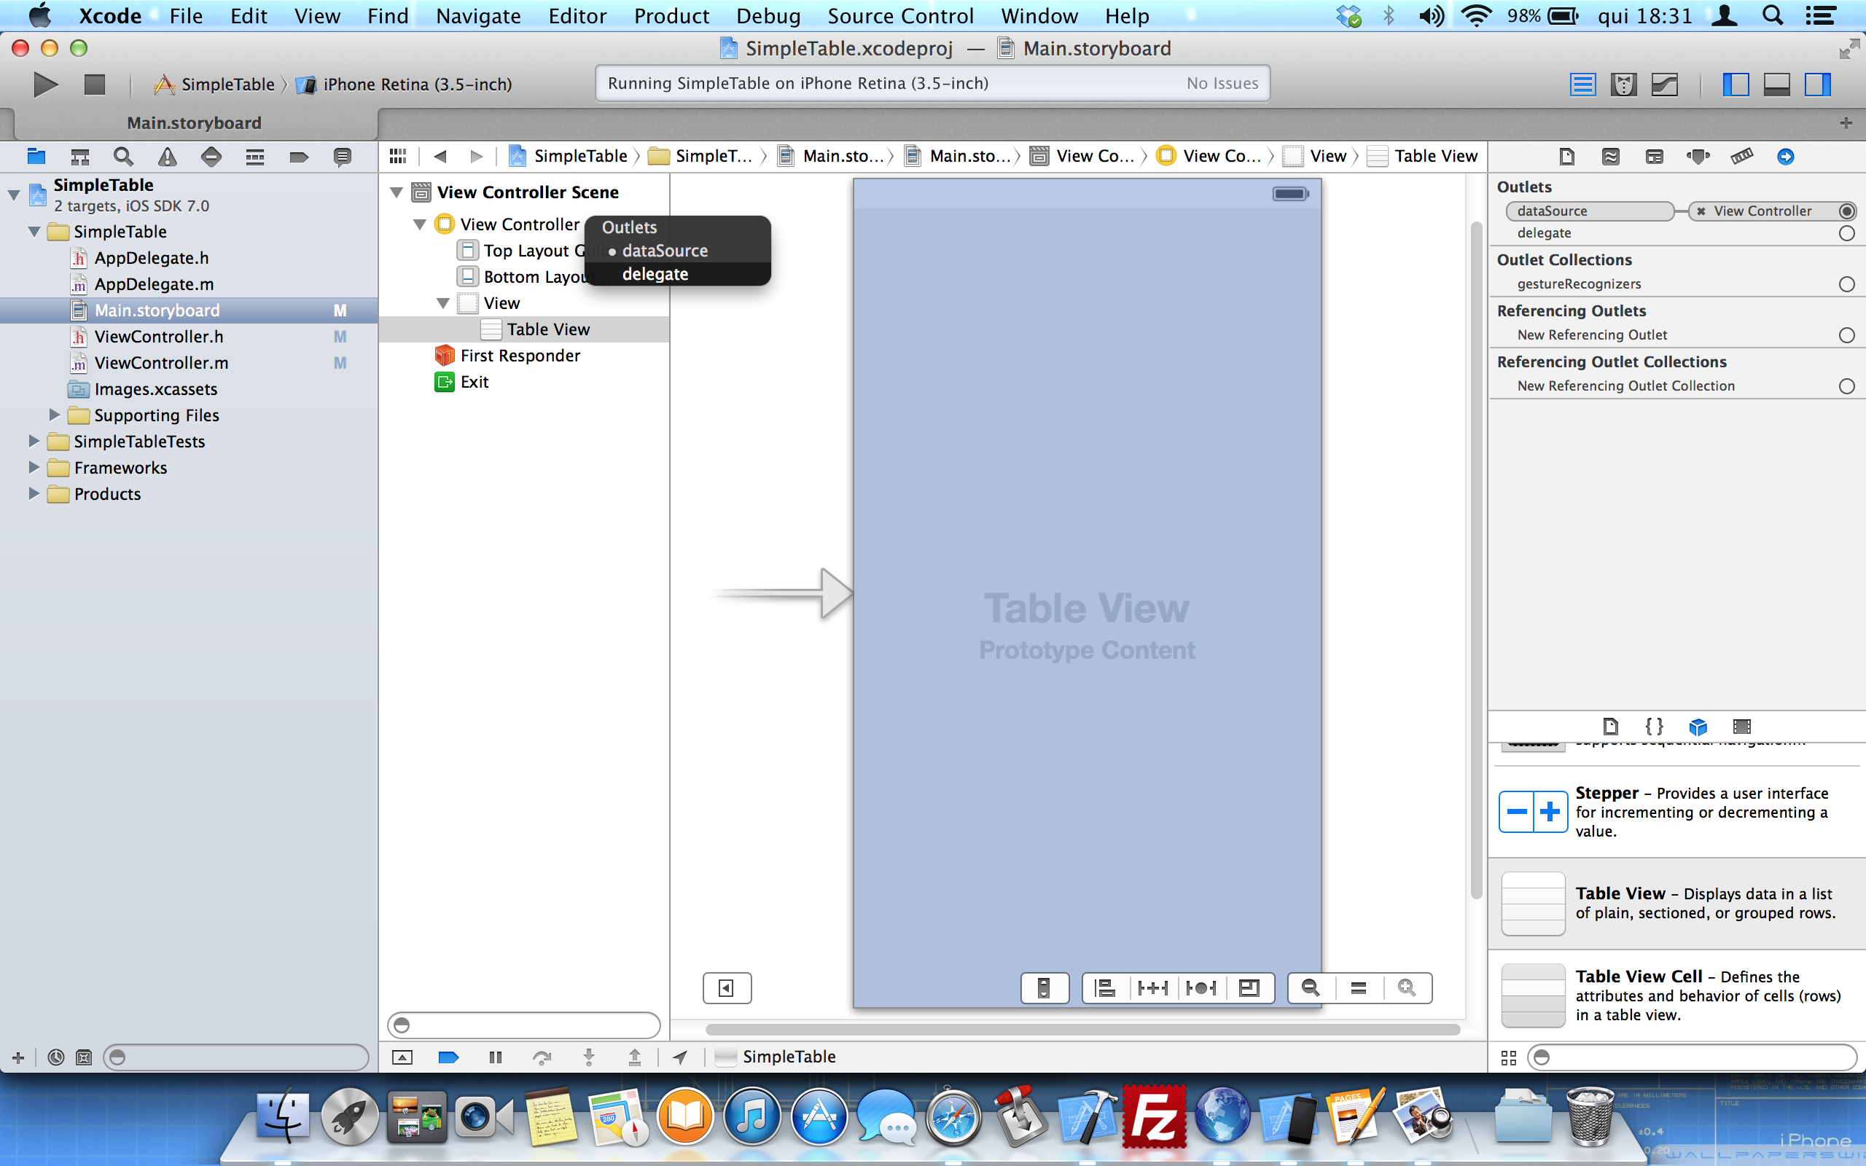The height and width of the screenshot is (1166, 1866).
Task: Open the Test navigator
Action: click(x=211, y=157)
